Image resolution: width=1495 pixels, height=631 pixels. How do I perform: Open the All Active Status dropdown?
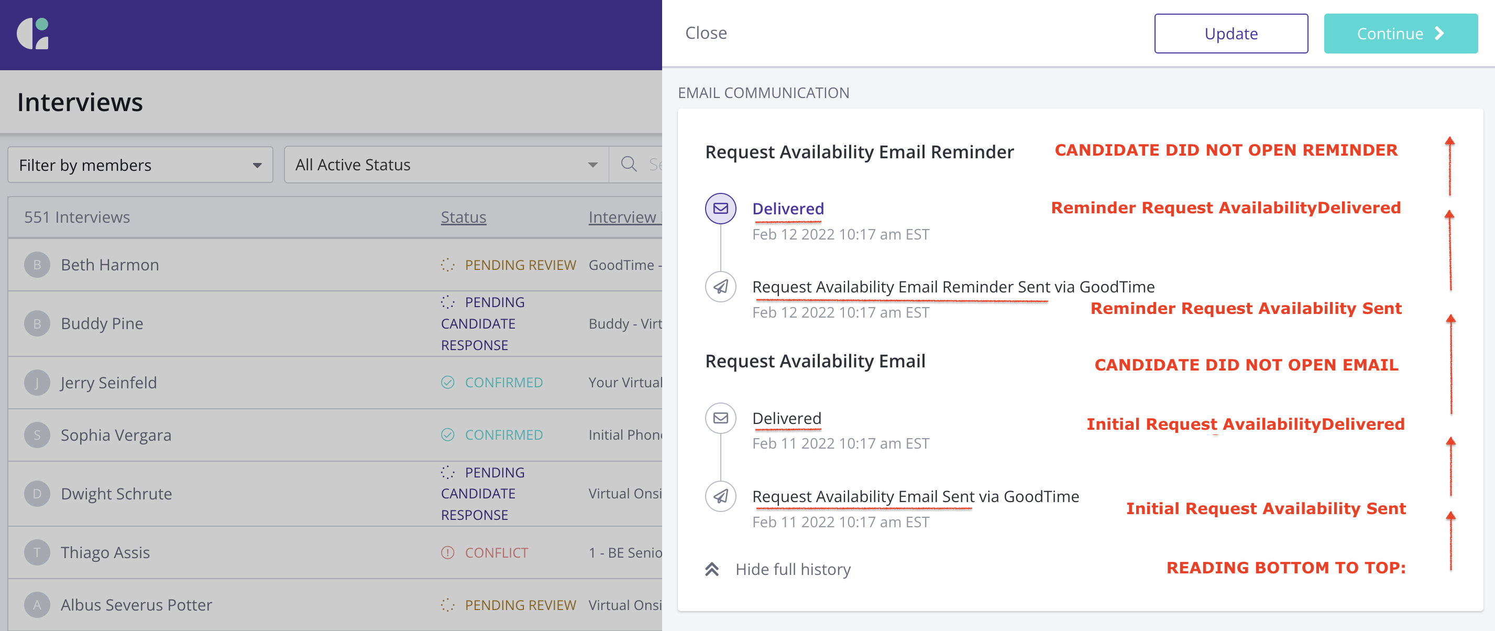(446, 165)
